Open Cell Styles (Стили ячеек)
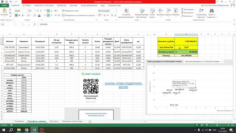The image size is (236, 133). click(152, 13)
